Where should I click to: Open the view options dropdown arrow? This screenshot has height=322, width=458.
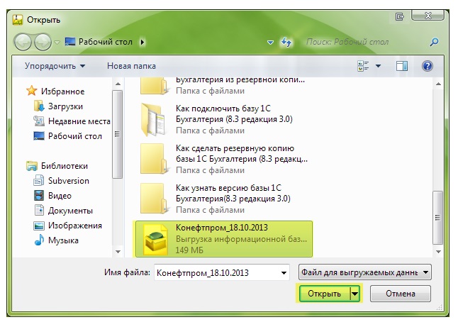pos(378,66)
